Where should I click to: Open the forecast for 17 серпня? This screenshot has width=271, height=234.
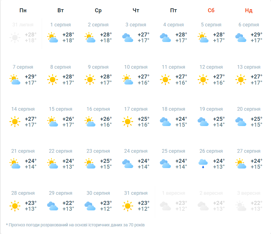[136, 109]
